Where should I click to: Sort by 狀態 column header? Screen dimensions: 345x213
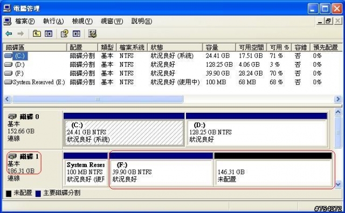click(x=175, y=47)
